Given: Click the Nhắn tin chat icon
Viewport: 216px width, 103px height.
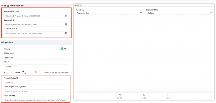Looking at the screenshot, I should (168, 95).
